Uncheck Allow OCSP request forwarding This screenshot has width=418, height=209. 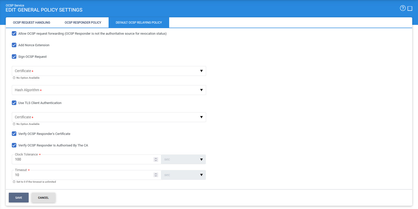pyautogui.click(x=14, y=33)
